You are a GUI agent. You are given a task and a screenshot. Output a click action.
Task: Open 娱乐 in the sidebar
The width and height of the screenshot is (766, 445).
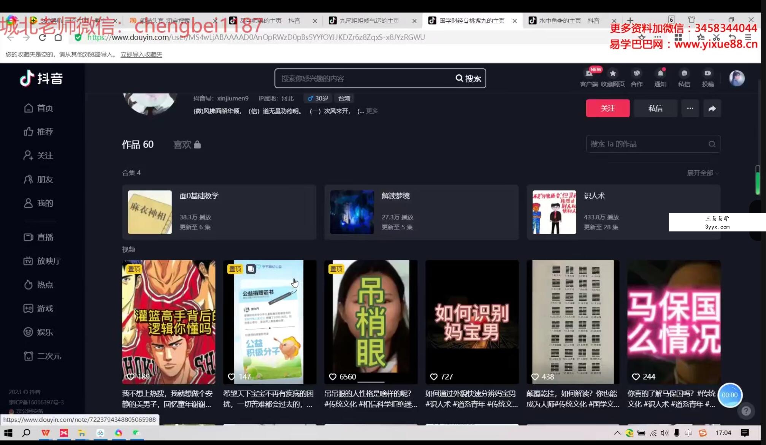tap(38, 332)
